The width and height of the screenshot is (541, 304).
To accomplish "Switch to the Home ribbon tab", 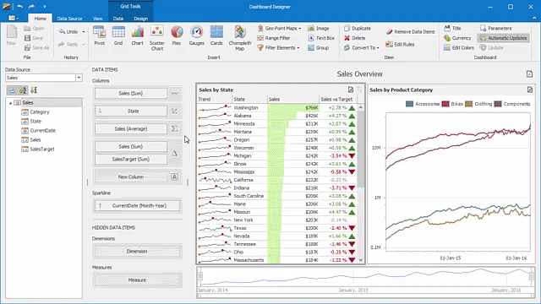I will 40,19.
